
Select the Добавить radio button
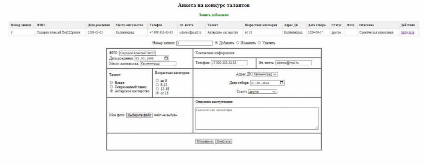tap(216, 43)
